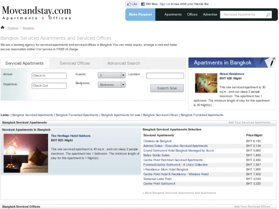This screenshot has width=279, height=209.
Task: Click More Bangkok Serviced Apartments link
Action: (179, 193)
